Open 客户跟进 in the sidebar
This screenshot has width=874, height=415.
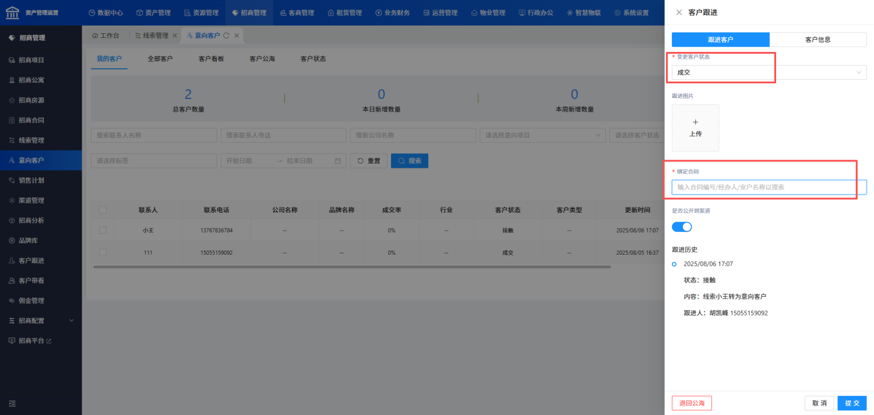41,261
